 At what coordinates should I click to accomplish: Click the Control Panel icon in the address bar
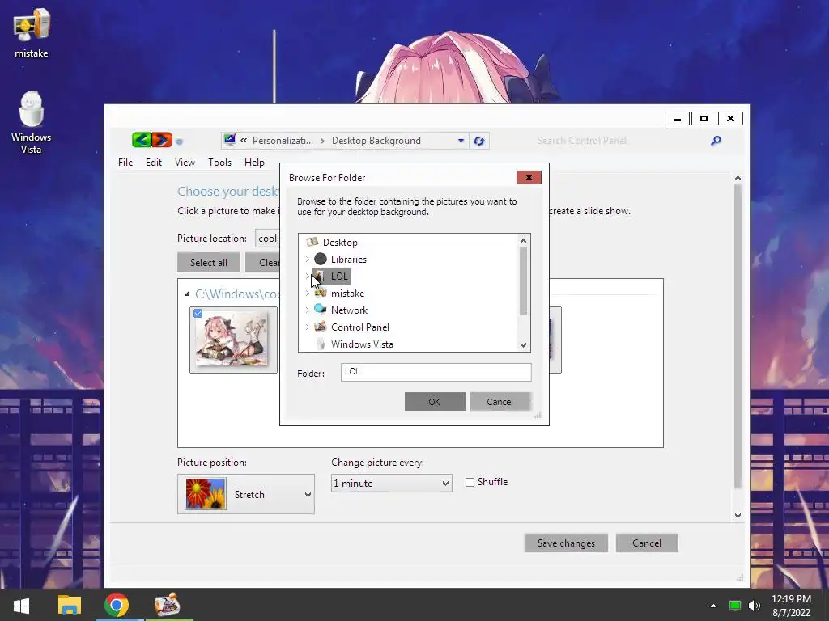[x=230, y=140]
